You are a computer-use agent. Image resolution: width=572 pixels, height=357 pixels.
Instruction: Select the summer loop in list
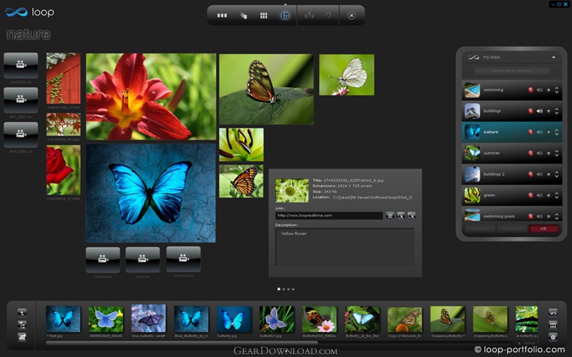pos(493,153)
